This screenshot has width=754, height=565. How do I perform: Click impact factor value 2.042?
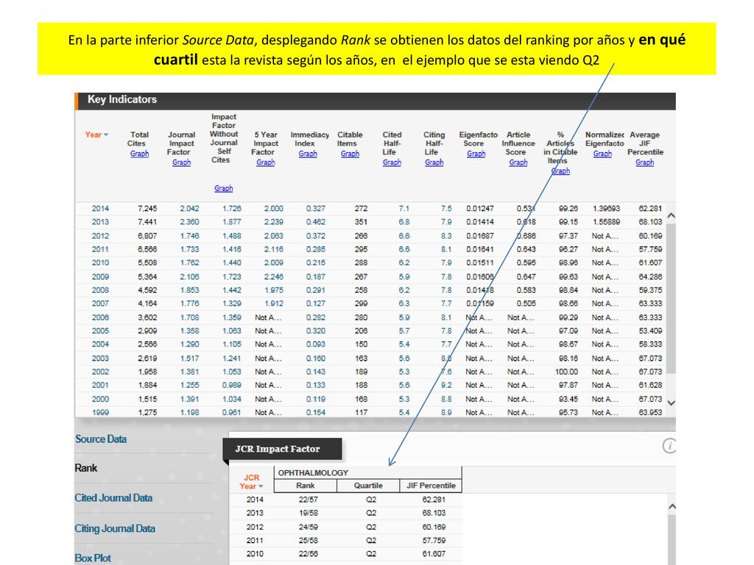[x=189, y=208]
